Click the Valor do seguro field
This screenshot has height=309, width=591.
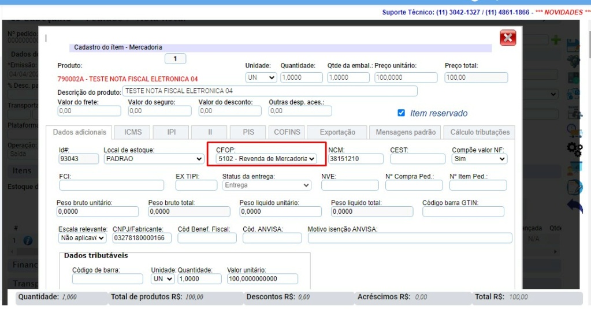159,111
